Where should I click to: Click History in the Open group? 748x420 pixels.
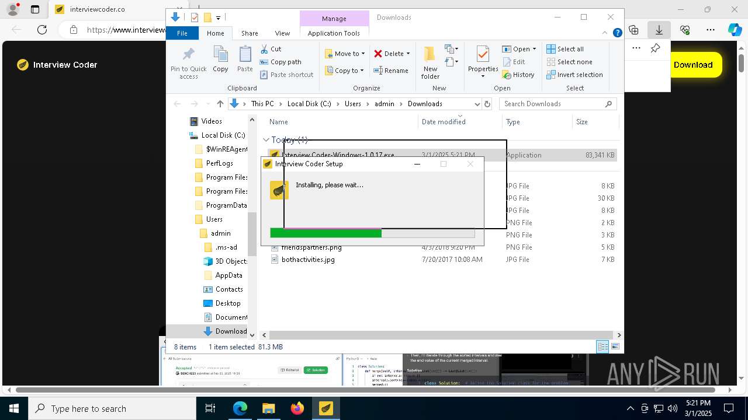pos(518,75)
